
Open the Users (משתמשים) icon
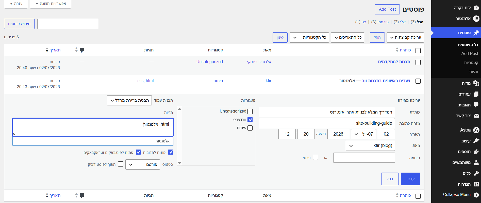coord(476,162)
